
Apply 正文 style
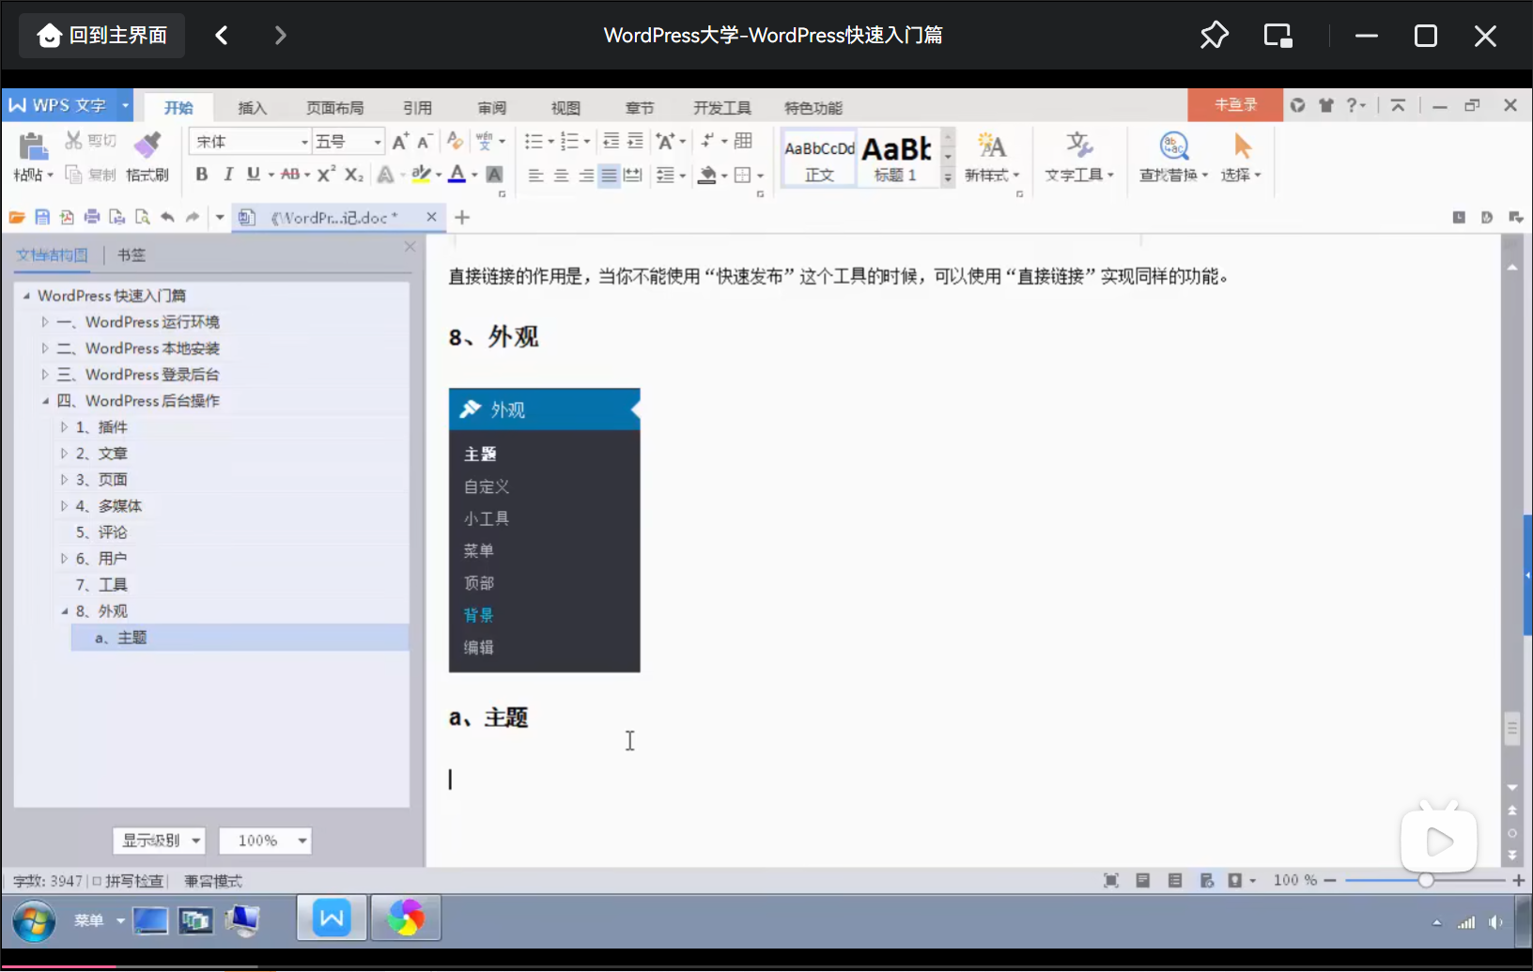click(x=819, y=158)
